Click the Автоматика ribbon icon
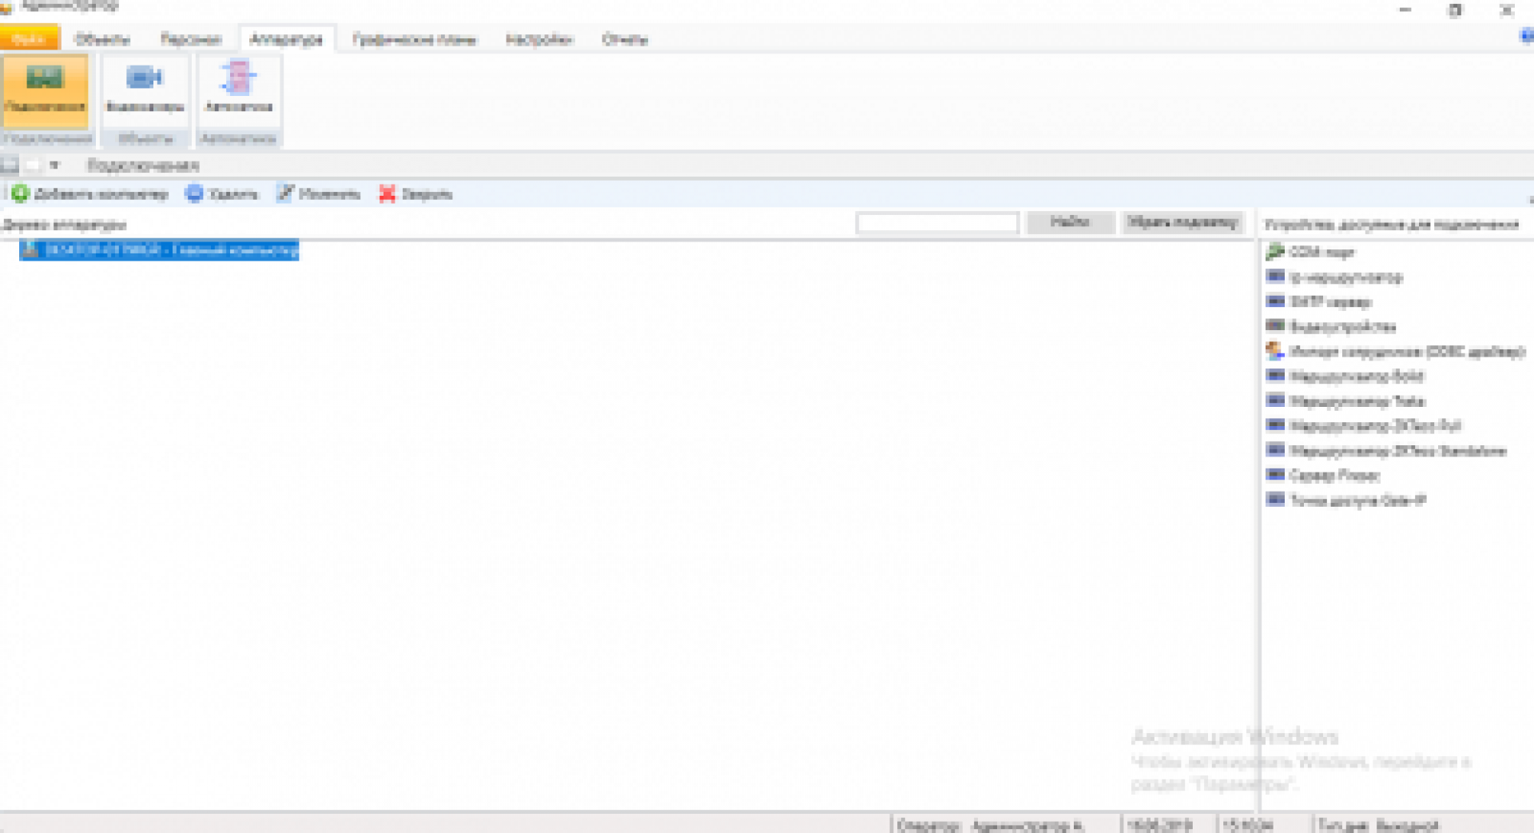The width and height of the screenshot is (1534, 833). [238, 78]
